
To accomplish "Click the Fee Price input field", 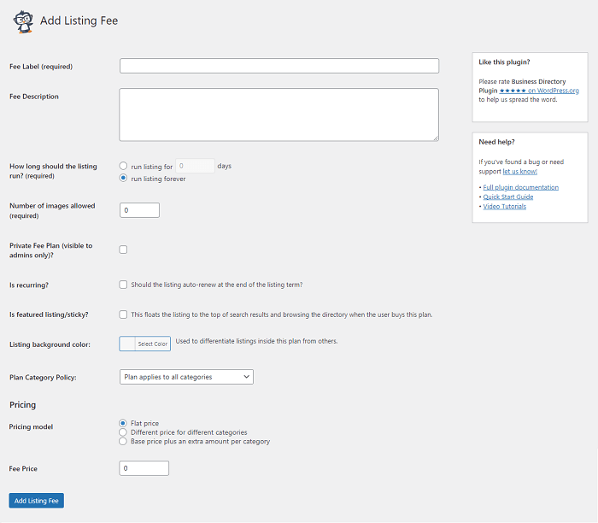I will pyautogui.click(x=144, y=468).
